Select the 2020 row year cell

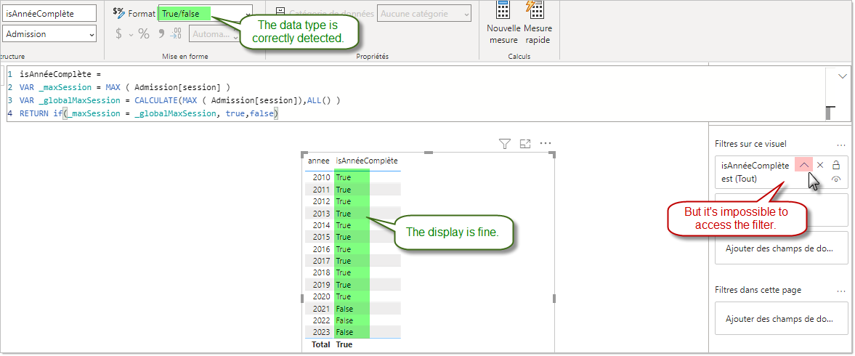coord(322,296)
